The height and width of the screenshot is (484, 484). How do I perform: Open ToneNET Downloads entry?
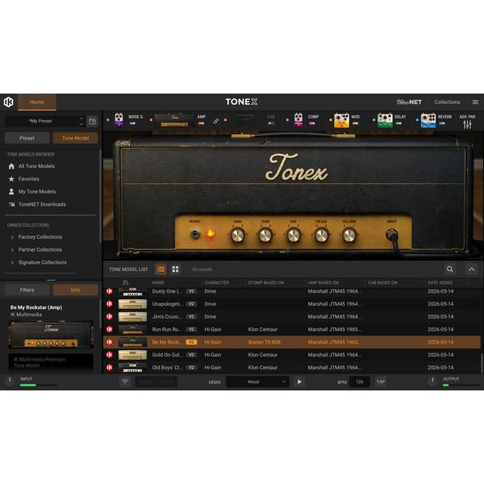click(37, 204)
